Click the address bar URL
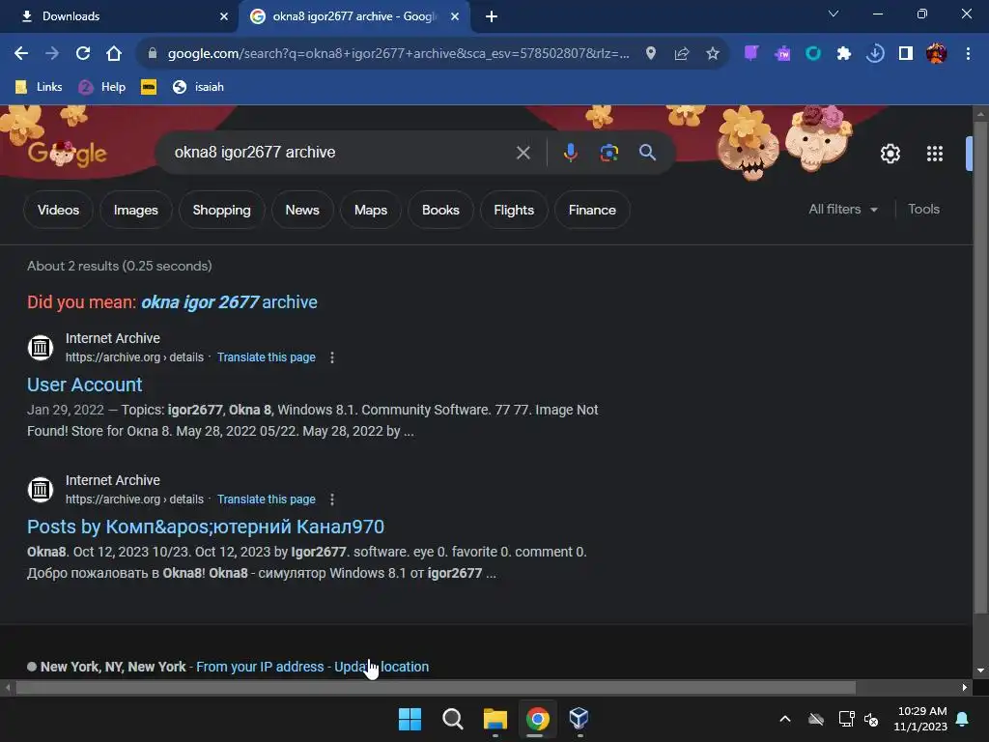This screenshot has width=989, height=742. pyautogui.click(x=399, y=54)
